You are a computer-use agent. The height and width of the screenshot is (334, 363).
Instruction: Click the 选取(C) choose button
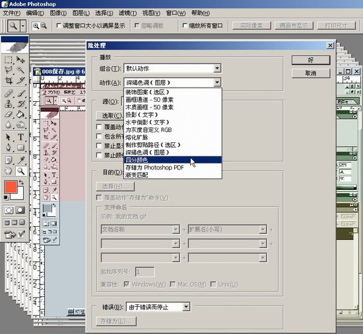pos(110,116)
